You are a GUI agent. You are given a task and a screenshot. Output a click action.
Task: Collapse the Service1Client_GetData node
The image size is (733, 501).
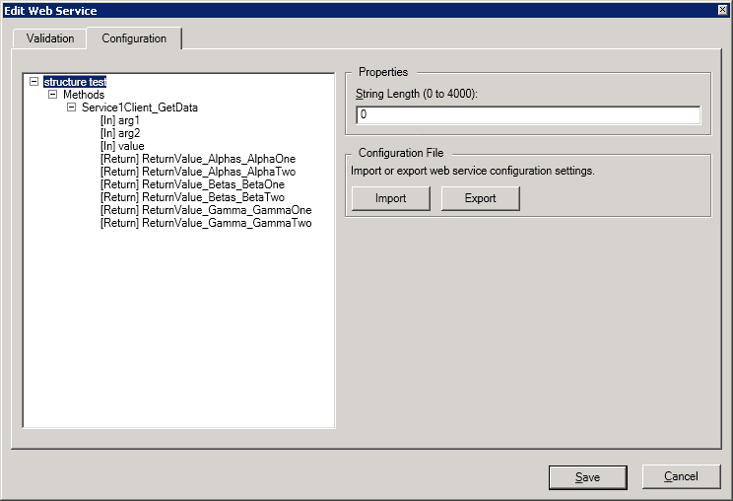(x=72, y=107)
